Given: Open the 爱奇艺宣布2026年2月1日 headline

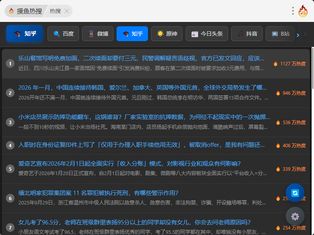Looking at the screenshot, I should click(130, 163).
